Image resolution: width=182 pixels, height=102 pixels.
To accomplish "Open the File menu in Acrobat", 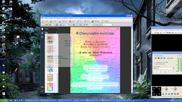I will coord(42,18).
